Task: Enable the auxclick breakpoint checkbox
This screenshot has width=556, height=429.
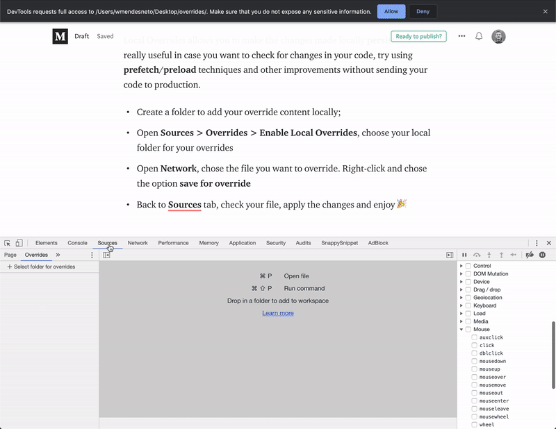Action: (474, 337)
